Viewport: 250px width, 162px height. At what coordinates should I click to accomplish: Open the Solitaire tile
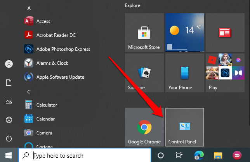click(144, 73)
